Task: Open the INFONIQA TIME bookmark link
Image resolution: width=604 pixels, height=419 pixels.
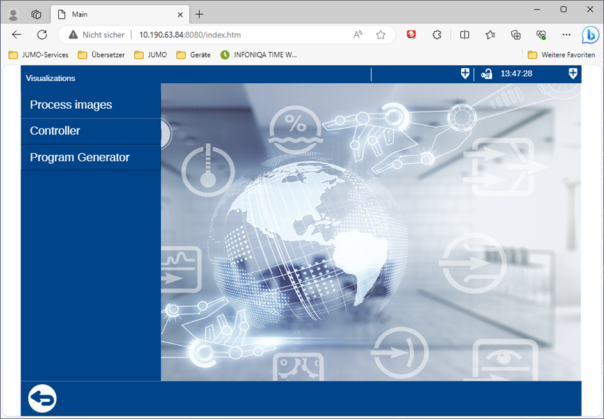Action: pos(259,55)
